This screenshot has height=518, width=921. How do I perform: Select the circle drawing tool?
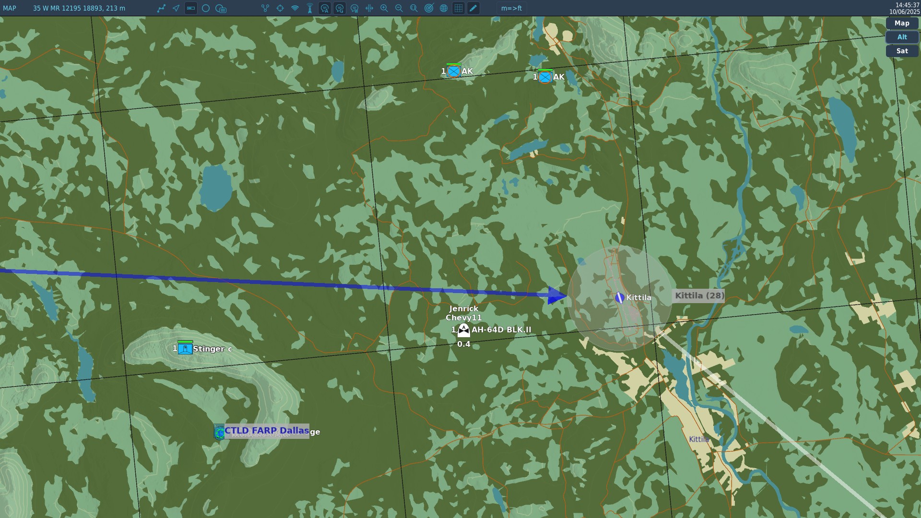tap(206, 8)
